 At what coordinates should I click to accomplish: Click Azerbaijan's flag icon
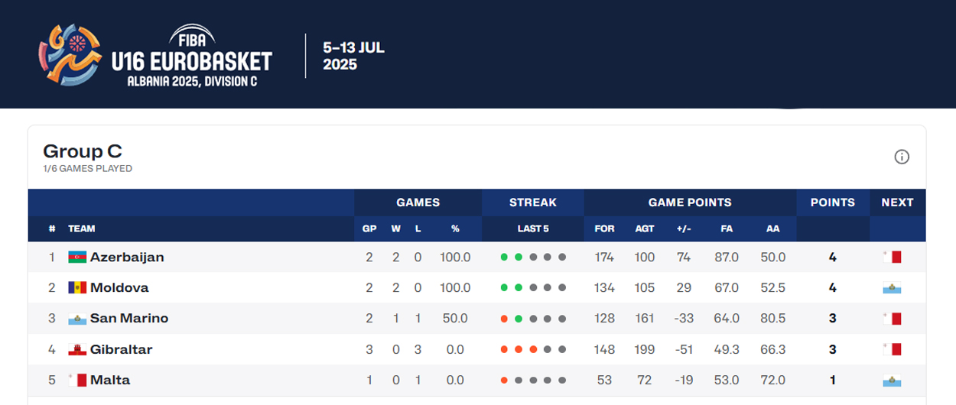(x=77, y=258)
